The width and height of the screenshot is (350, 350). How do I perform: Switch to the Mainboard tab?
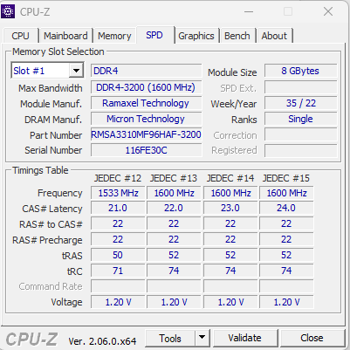click(65, 36)
